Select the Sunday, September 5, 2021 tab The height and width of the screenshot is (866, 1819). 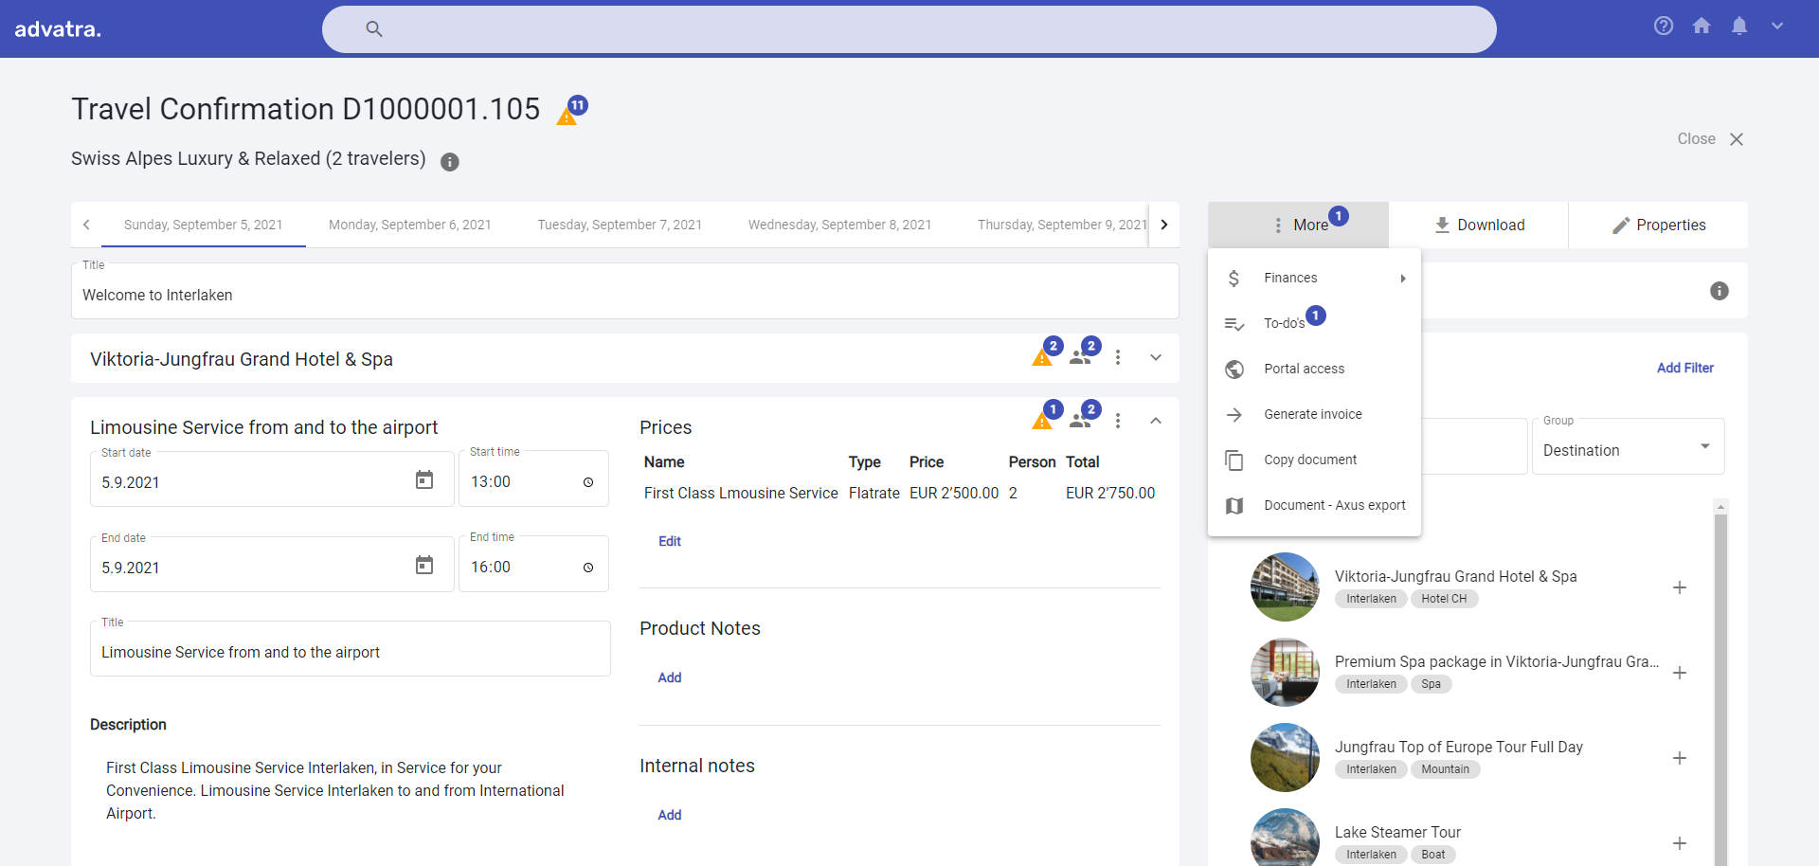203,225
